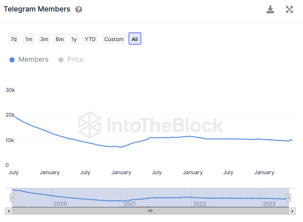Switch to the 6m time range
Screen dimensions: 303x222
(59, 39)
